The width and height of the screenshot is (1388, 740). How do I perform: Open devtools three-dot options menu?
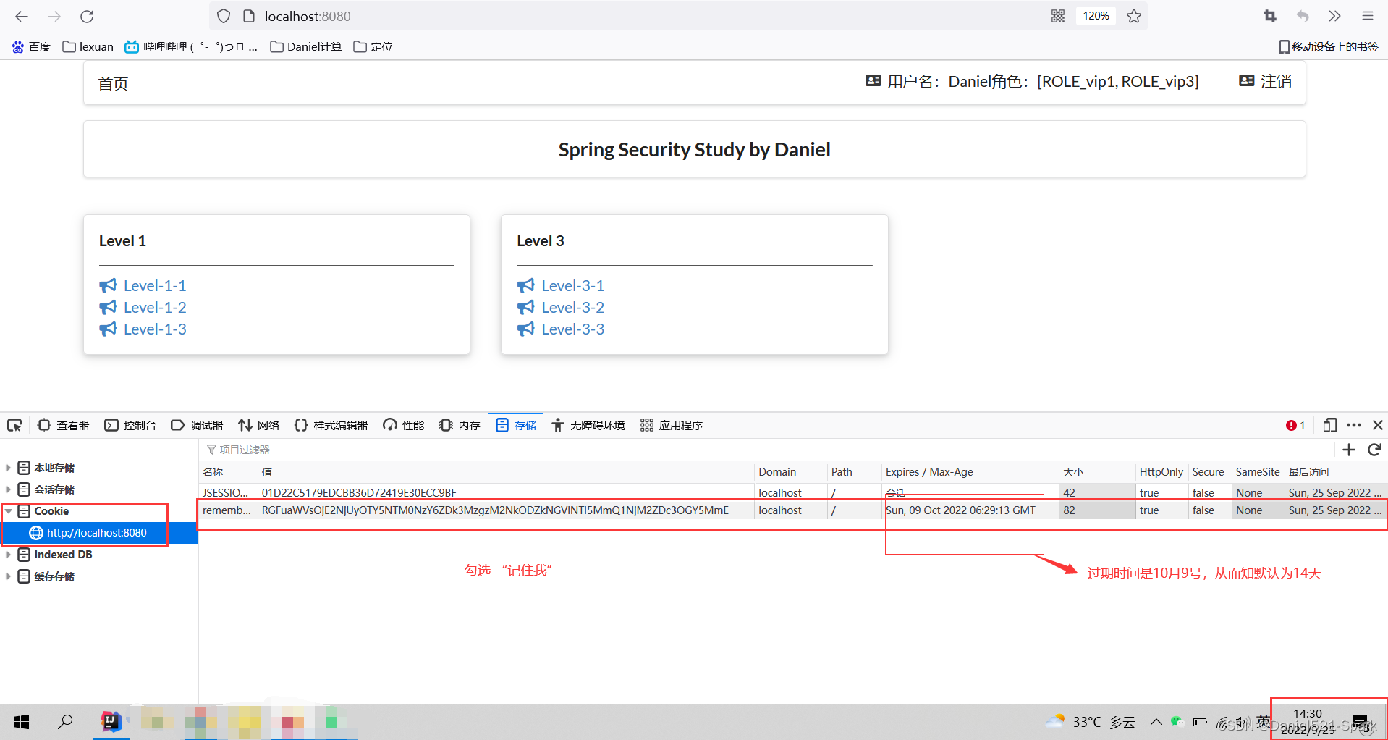point(1354,425)
